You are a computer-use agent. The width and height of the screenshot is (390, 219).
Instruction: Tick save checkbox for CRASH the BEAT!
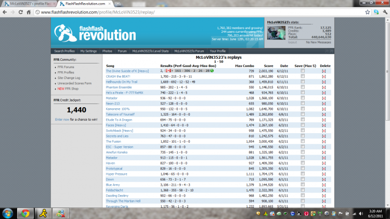pyautogui.click(x=303, y=76)
